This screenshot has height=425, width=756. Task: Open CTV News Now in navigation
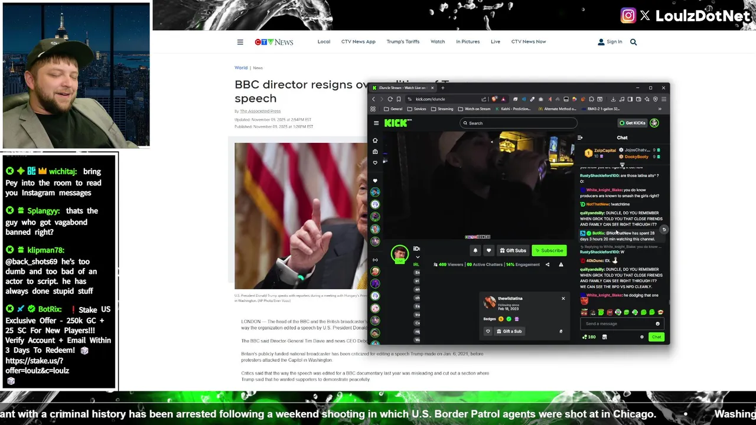point(529,42)
